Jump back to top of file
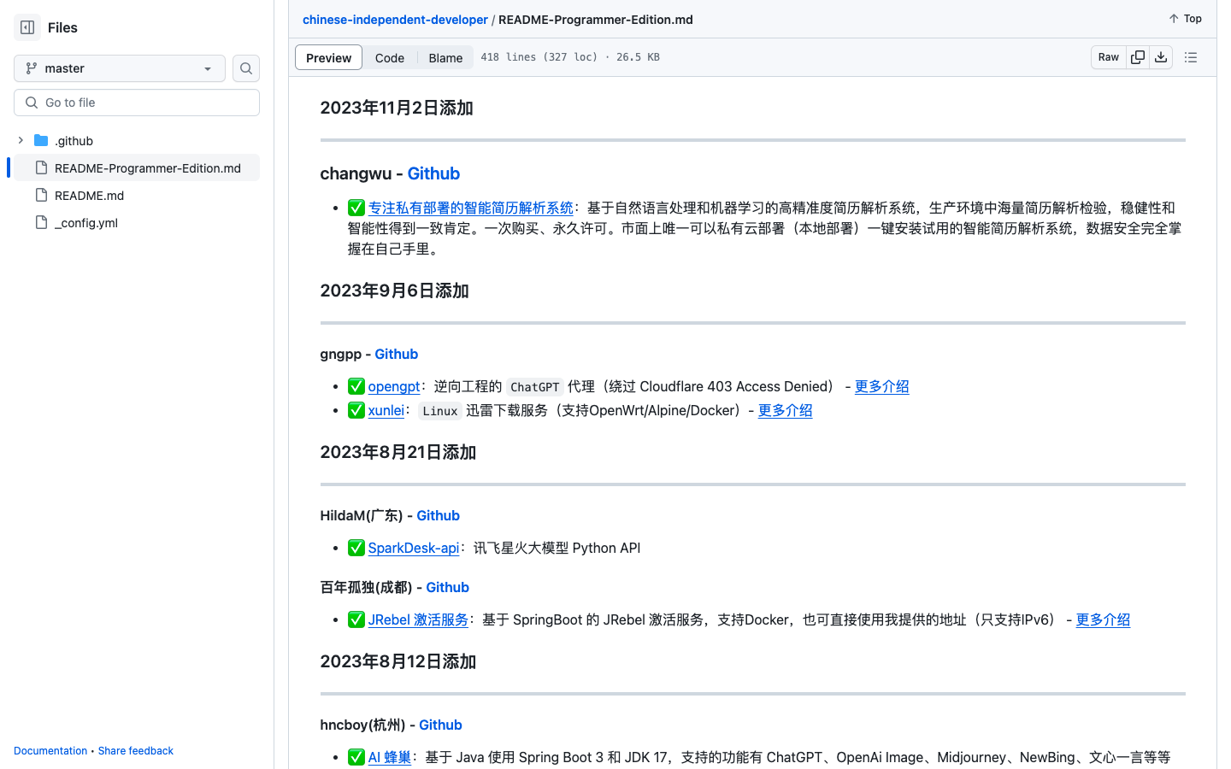 coord(1183,18)
